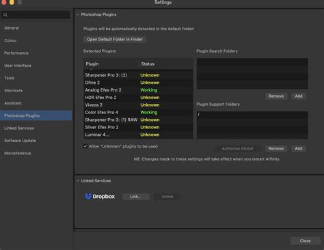Click inside the Plugin Search Folders list
Viewport: 324px width, 250px height.
point(252,74)
